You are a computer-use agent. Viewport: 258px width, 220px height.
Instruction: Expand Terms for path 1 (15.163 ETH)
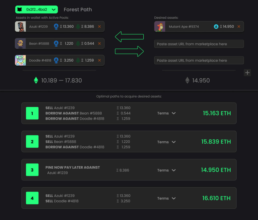coord(166,113)
